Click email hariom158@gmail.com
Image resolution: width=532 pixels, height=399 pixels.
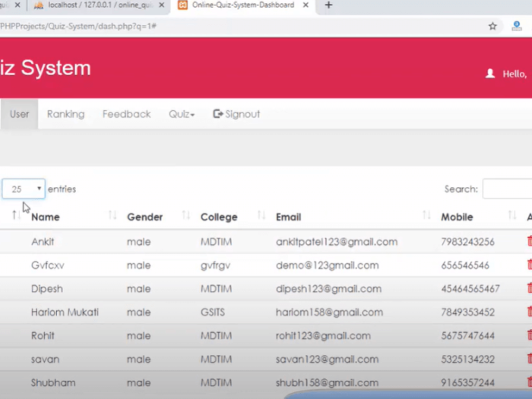[x=329, y=312]
